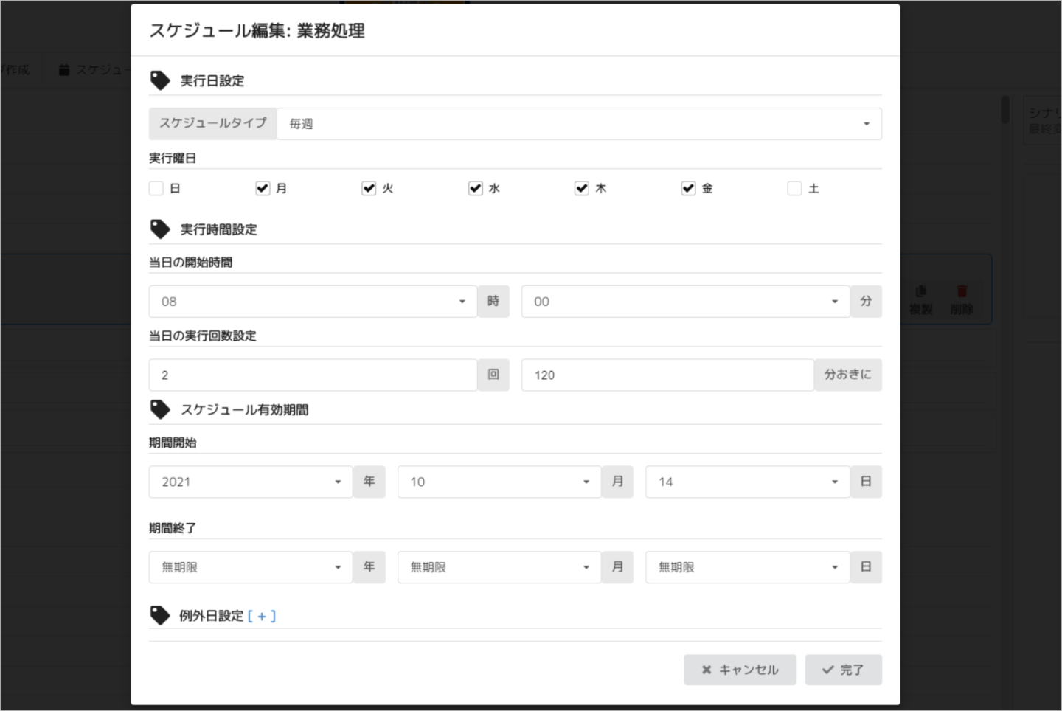1062x711 pixels.
Task: Uncheck the 水 (Wednesday) checkbox
Action: tap(476, 188)
